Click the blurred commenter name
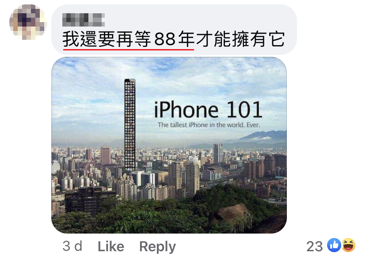This screenshot has width=366, height=257. point(84,19)
